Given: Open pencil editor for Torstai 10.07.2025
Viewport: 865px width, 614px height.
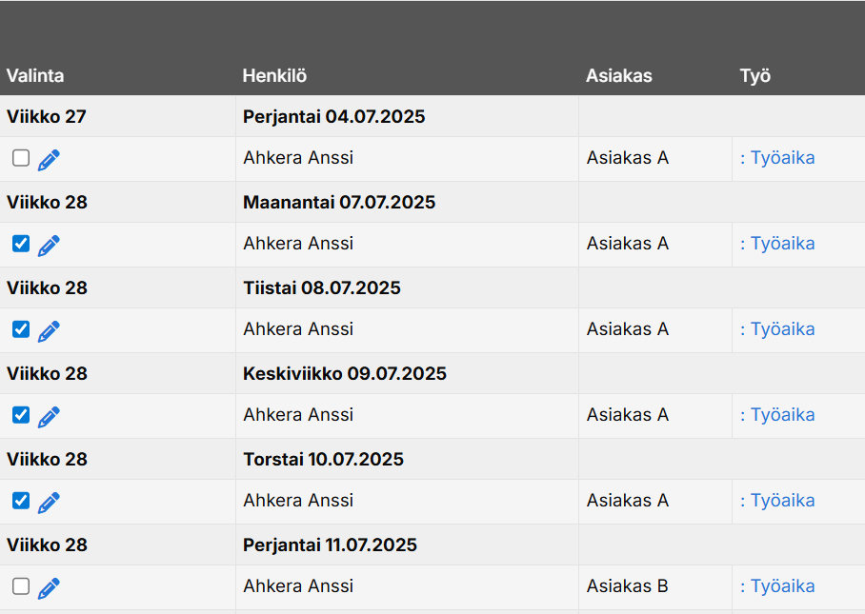Looking at the screenshot, I should tap(49, 503).
